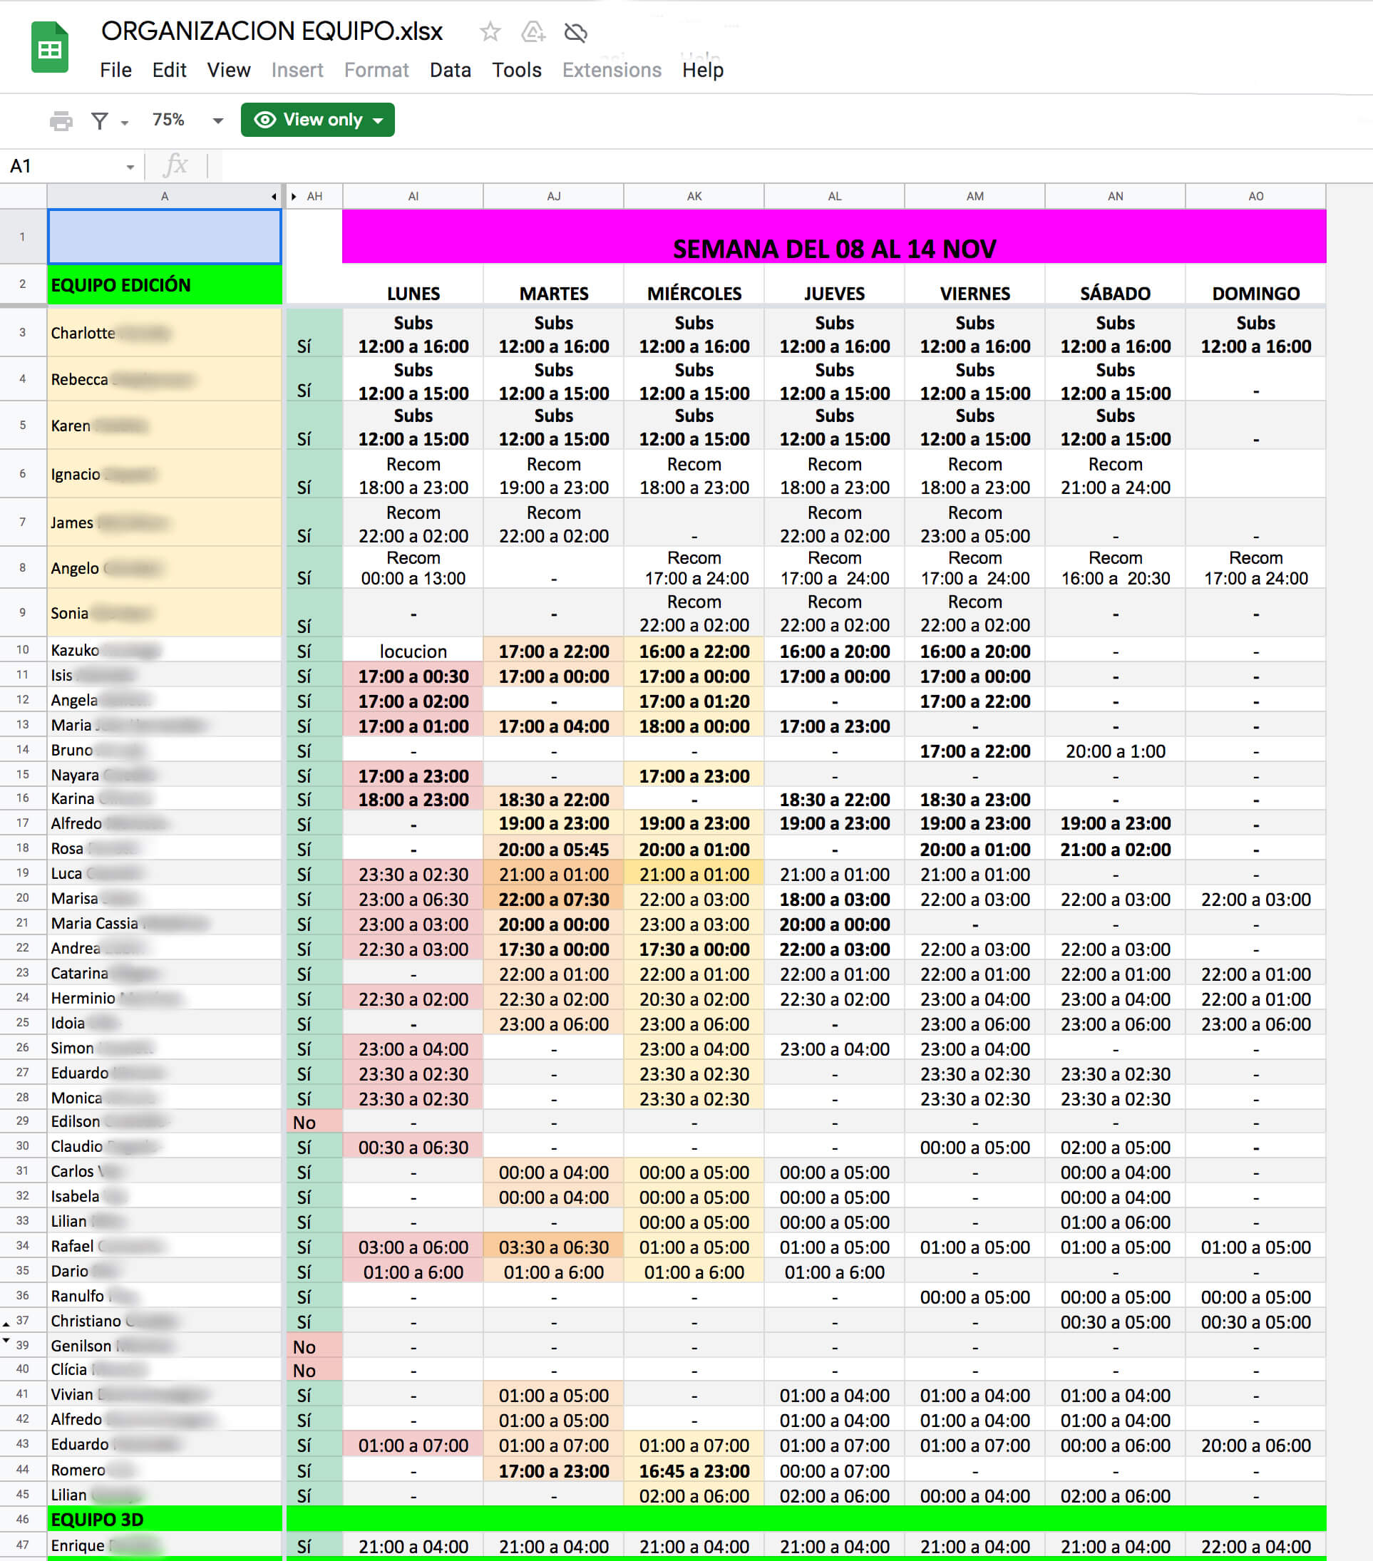Click the fx formula icon
Screen dimensions: 1373x1561
click(x=175, y=165)
